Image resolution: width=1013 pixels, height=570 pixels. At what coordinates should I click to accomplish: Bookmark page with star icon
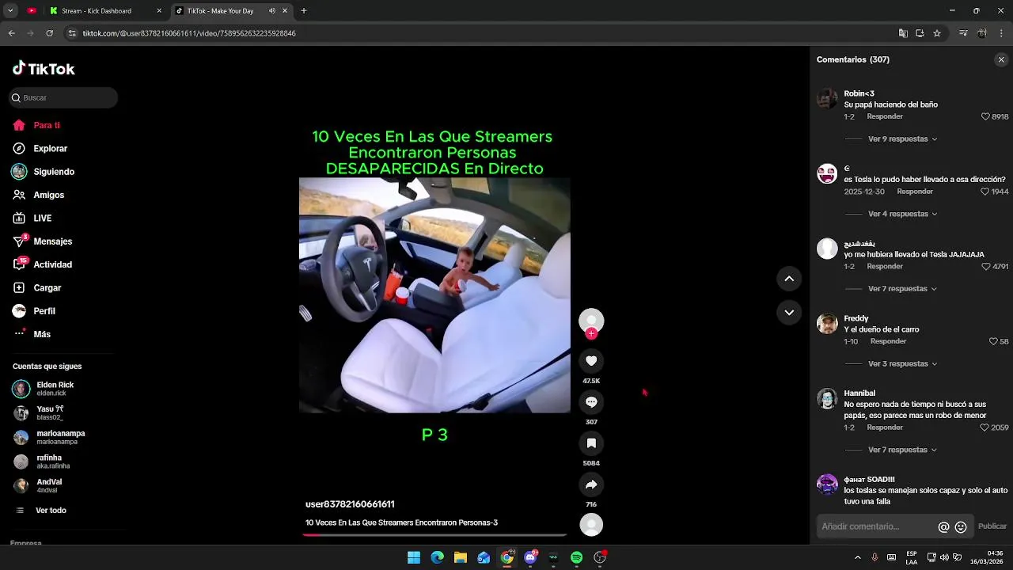tap(937, 33)
